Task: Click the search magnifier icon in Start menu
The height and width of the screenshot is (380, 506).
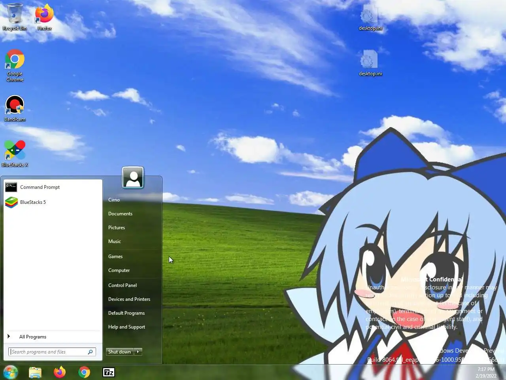Action: tap(90, 352)
